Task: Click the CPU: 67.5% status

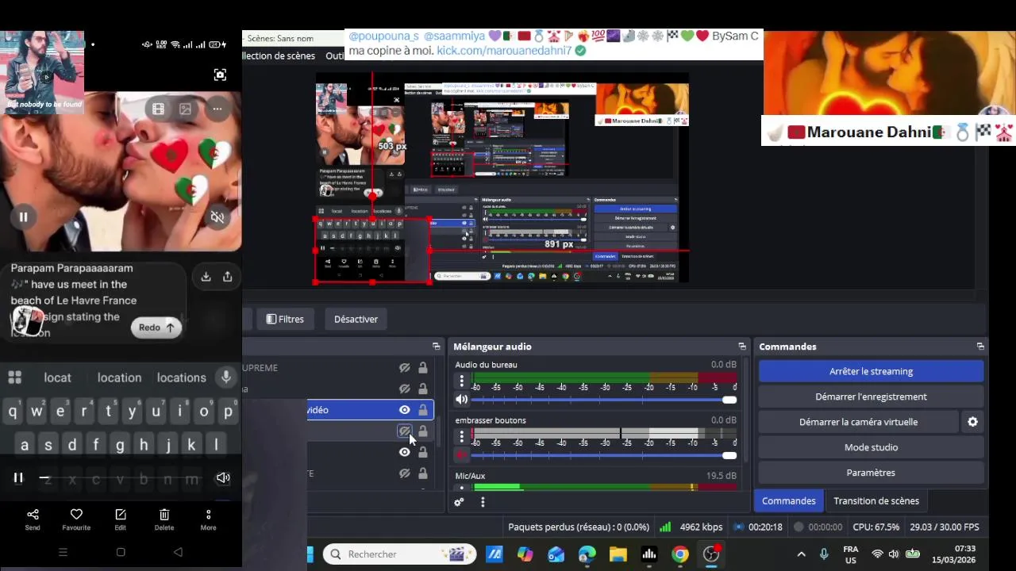Action: [876, 527]
